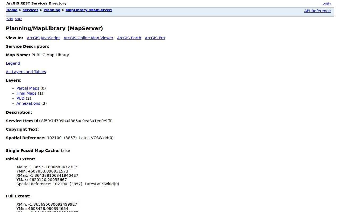View the JSON format link
This screenshot has width=340, height=212.
(9, 19)
